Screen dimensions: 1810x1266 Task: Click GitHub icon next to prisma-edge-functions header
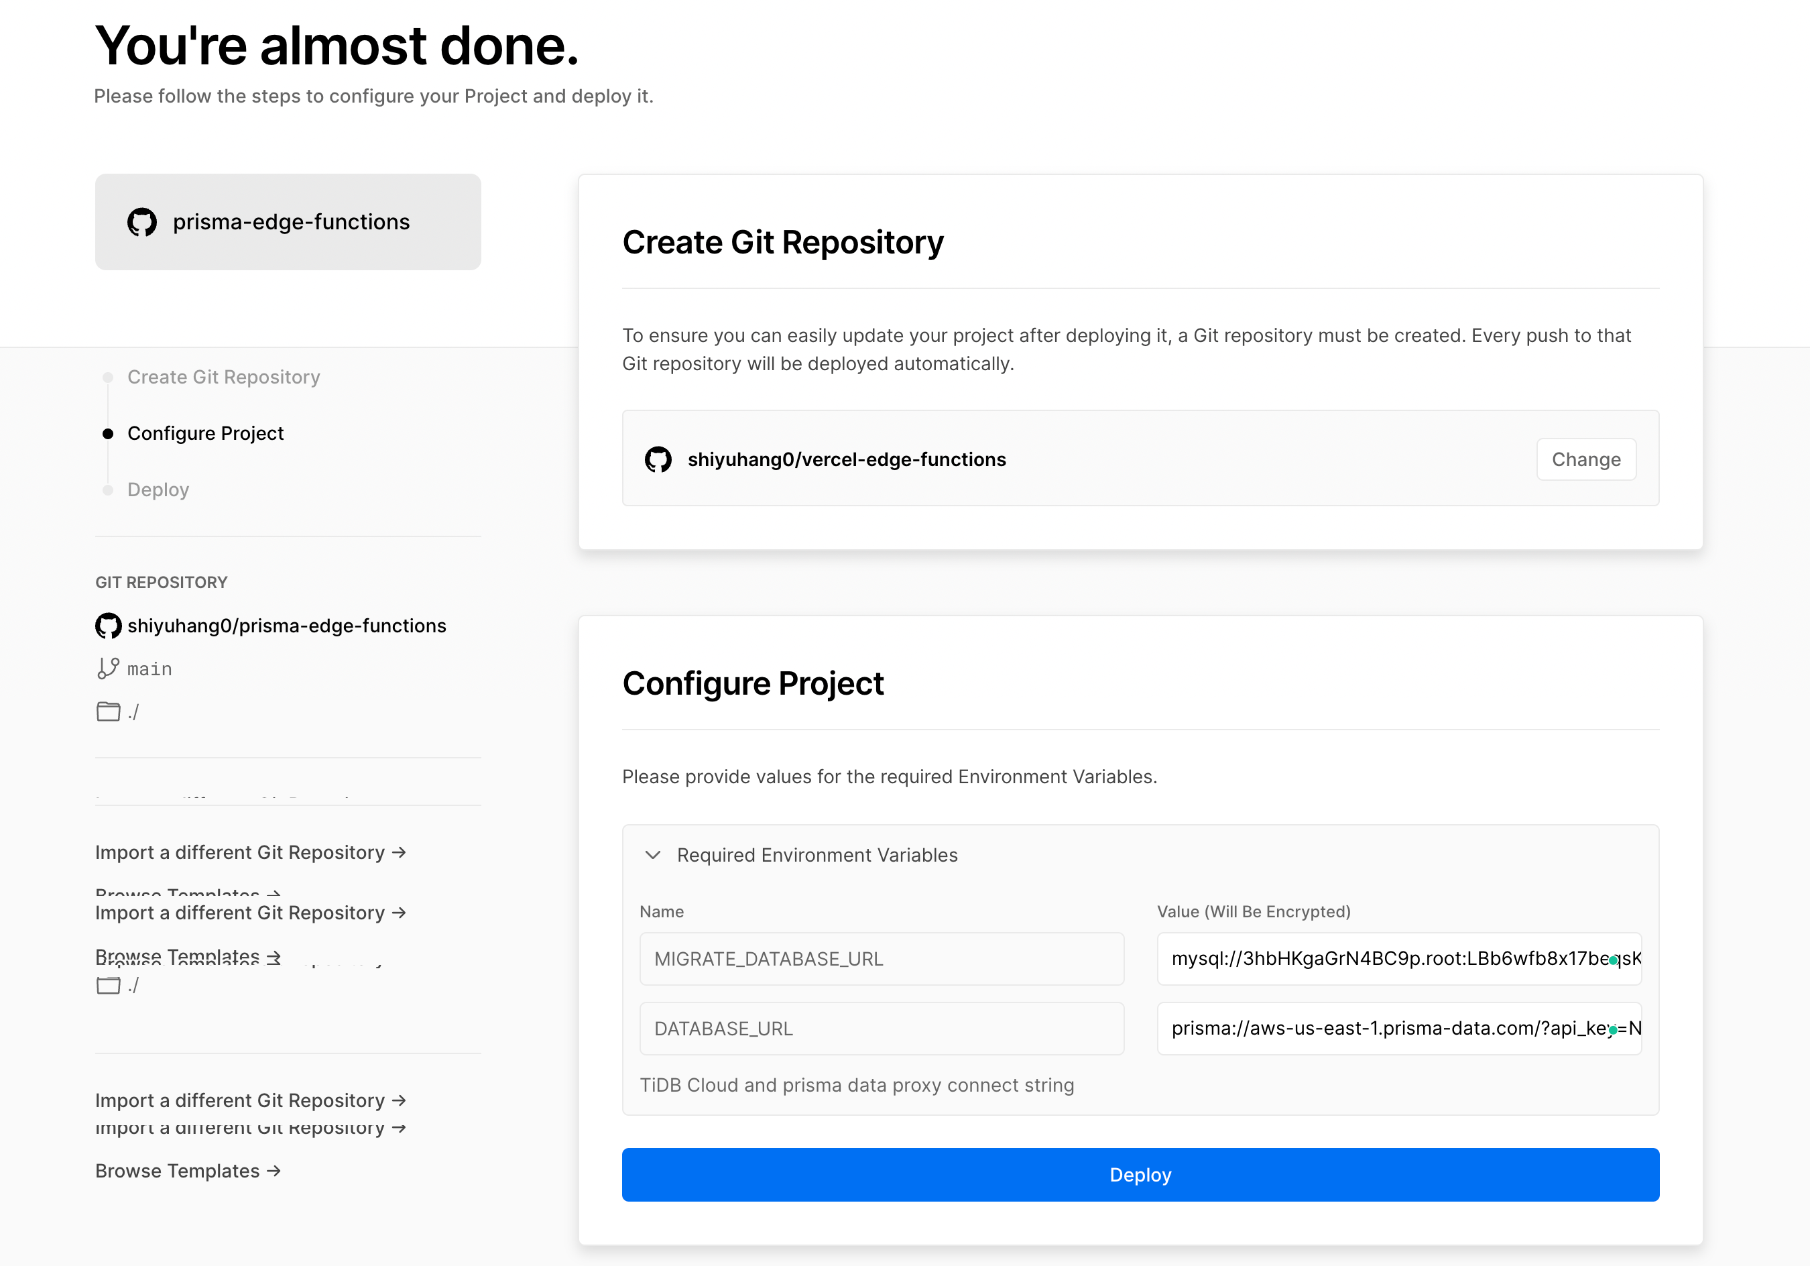[142, 223]
